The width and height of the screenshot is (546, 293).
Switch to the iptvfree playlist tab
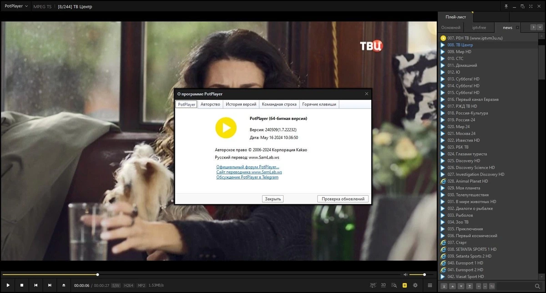tap(479, 28)
